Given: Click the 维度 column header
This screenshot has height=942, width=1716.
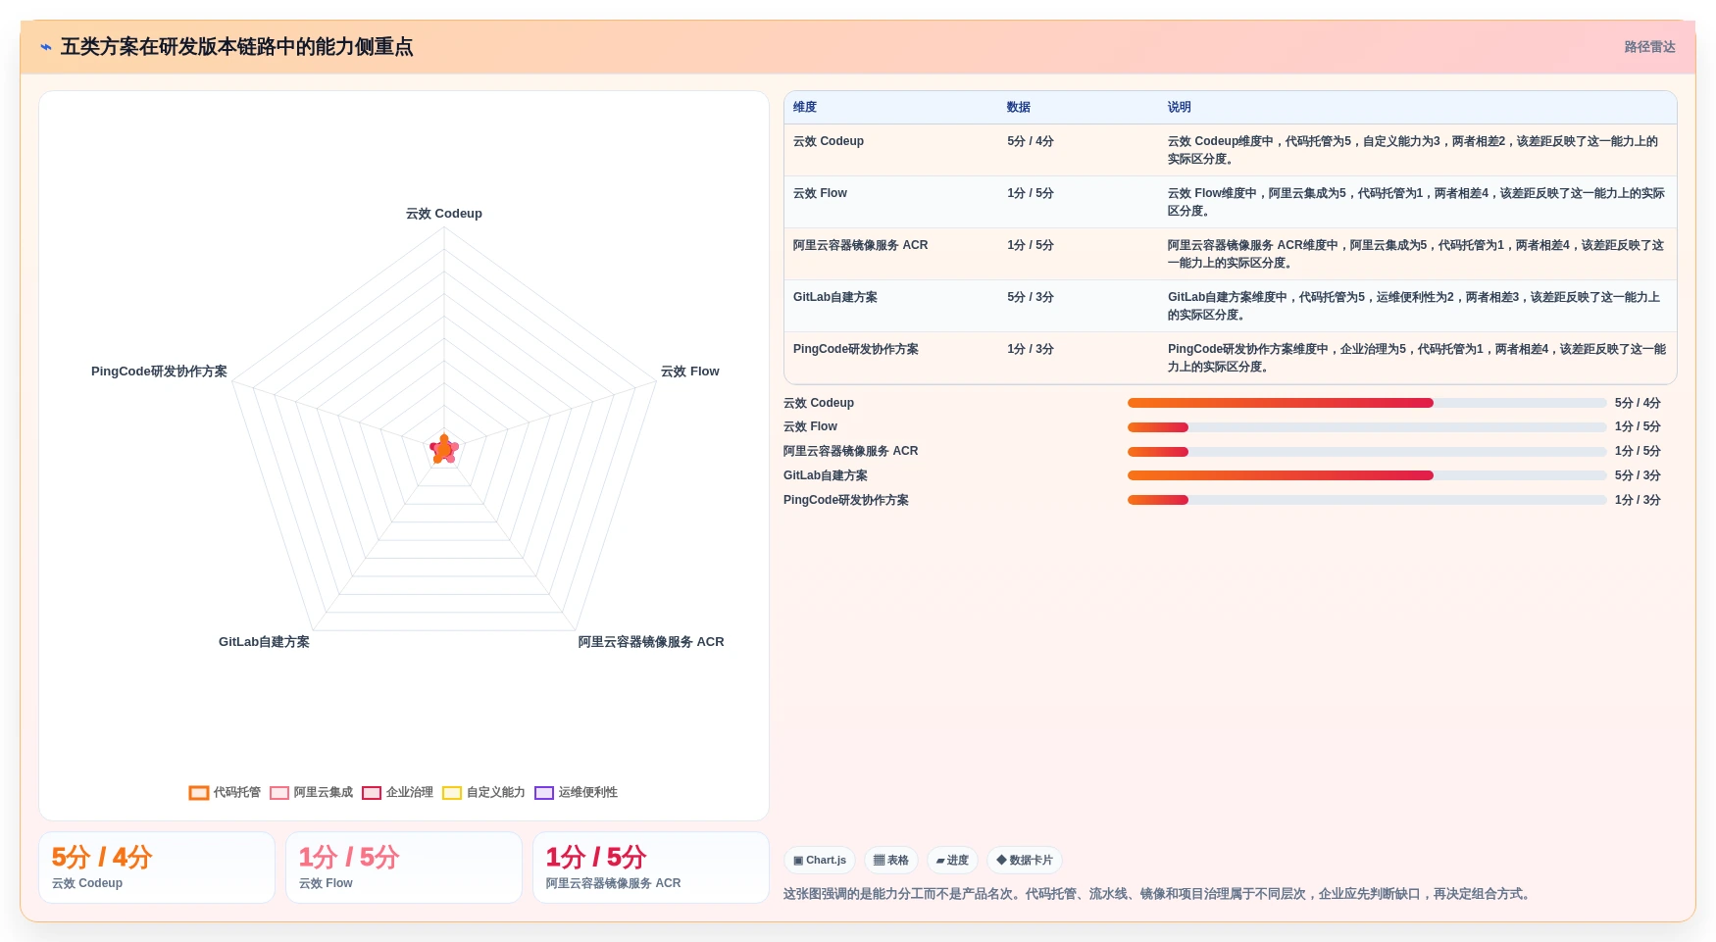Looking at the screenshot, I should tap(805, 108).
